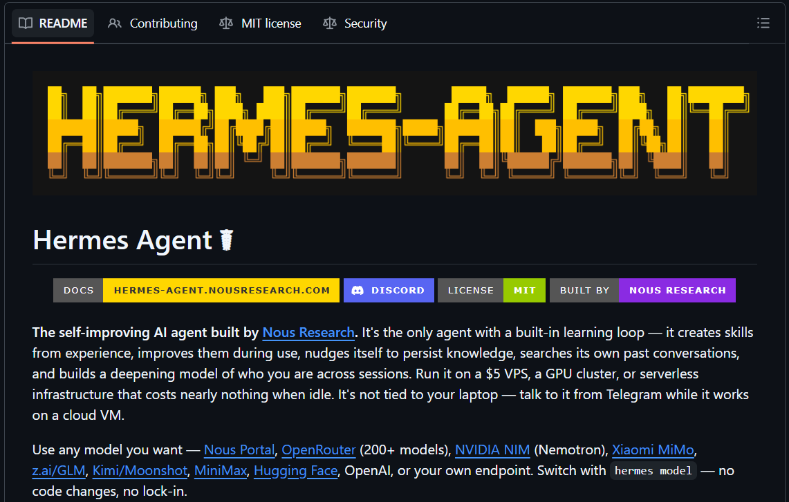Open the hermes-agent.nousresearch.com docs badge
The height and width of the screenshot is (502, 789).
tap(196, 291)
